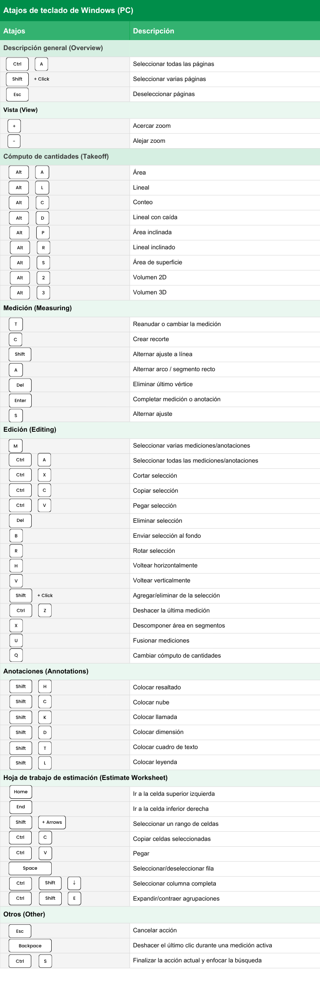Click the Esc key in Descripción general
The image size is (320, 982).
tap(17, 94)
